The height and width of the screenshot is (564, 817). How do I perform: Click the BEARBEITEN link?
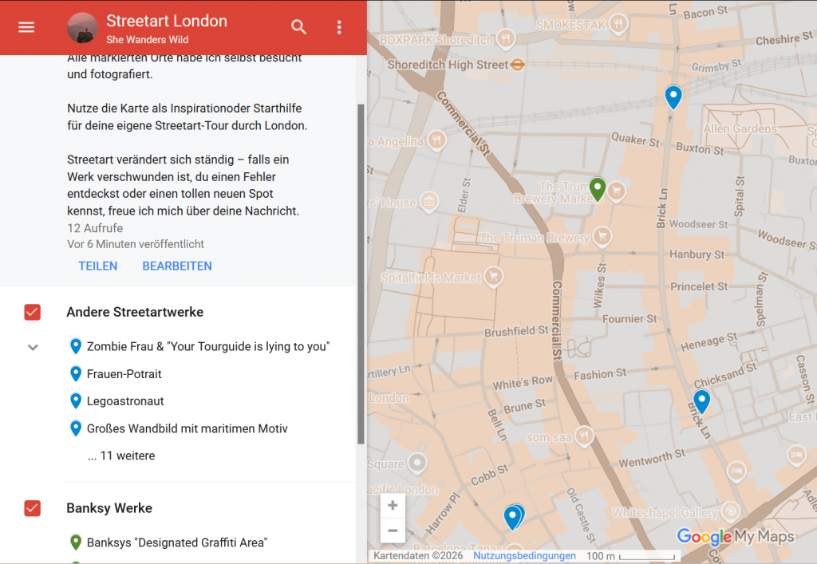click(x=177, y=266)
